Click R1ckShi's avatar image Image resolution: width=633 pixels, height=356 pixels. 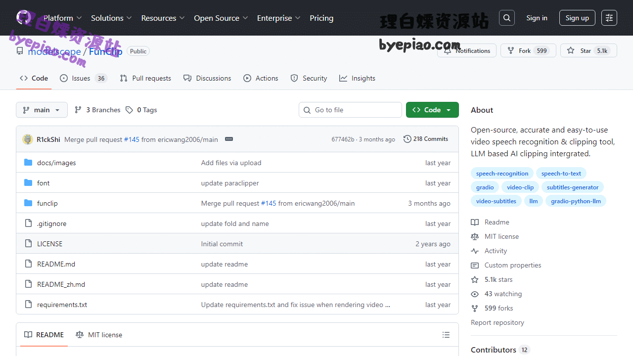[28, 139]
